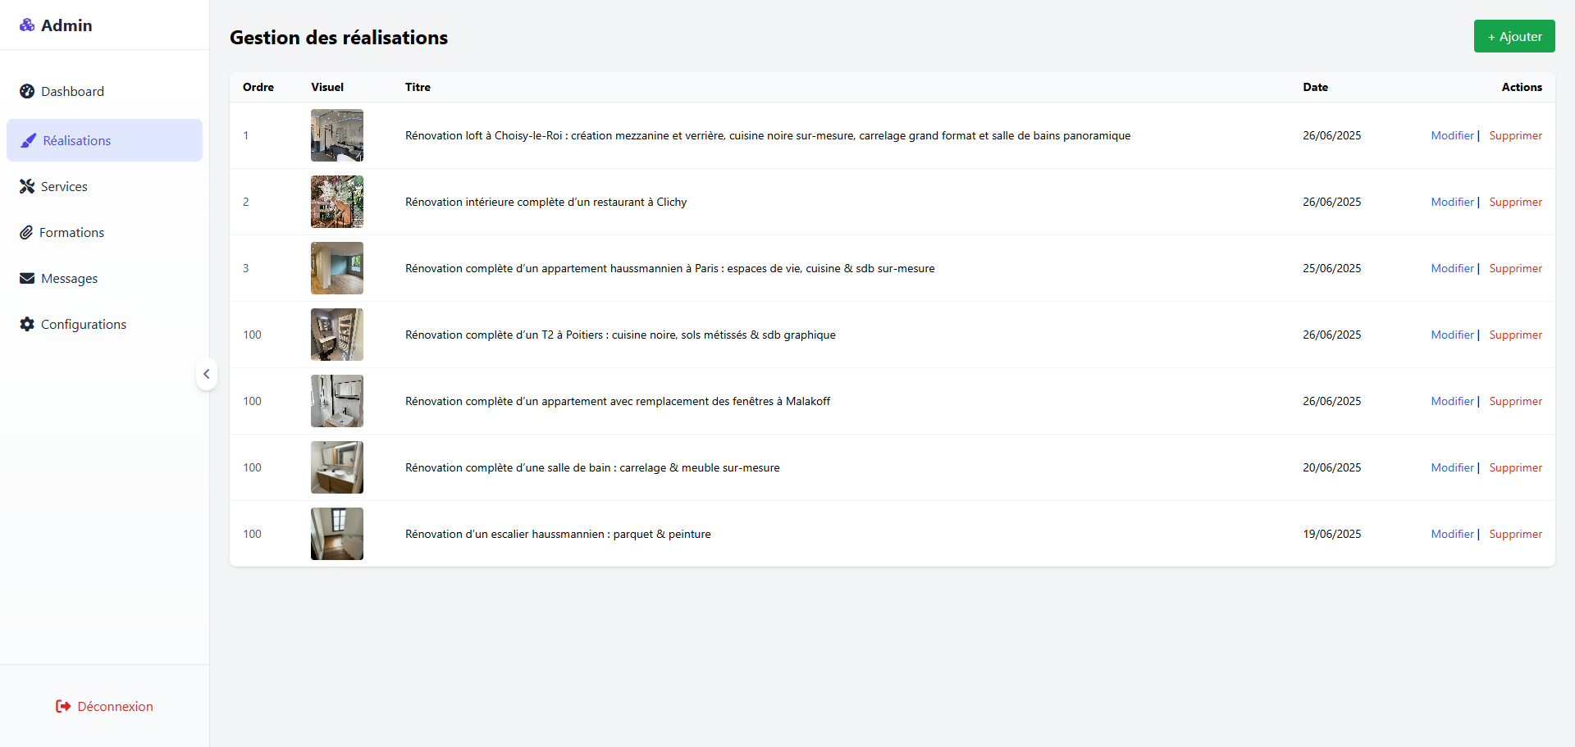This screenshot has width=1575, height=747.
Task: Click the Réalisations paintbrush icon
Action: click(x=29, y=141)
